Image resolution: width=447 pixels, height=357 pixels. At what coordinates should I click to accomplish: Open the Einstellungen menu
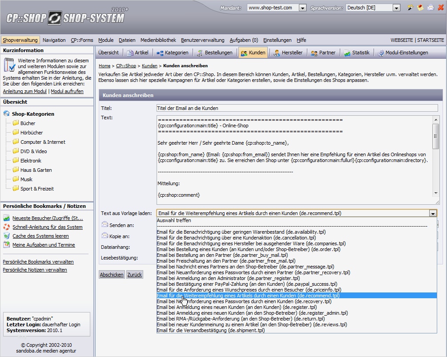tap(278, 40)
